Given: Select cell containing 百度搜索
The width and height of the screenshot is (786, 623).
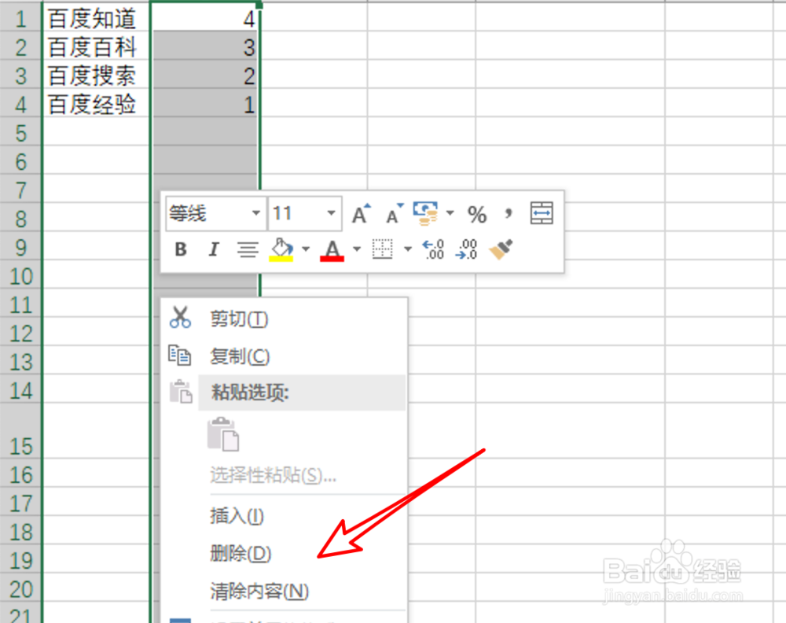Looking at the screenshot, I should coord(96,76).
